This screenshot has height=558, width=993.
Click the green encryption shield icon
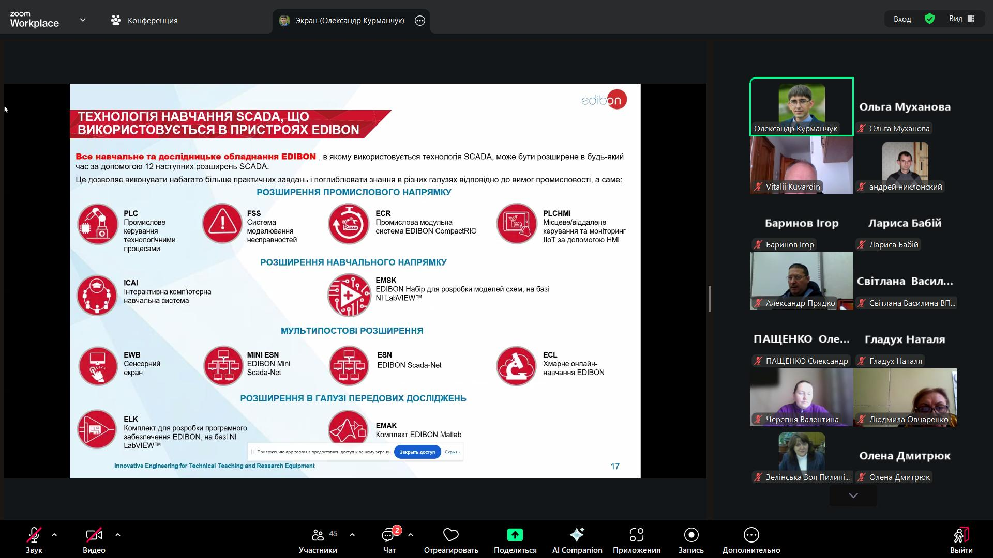929,19
